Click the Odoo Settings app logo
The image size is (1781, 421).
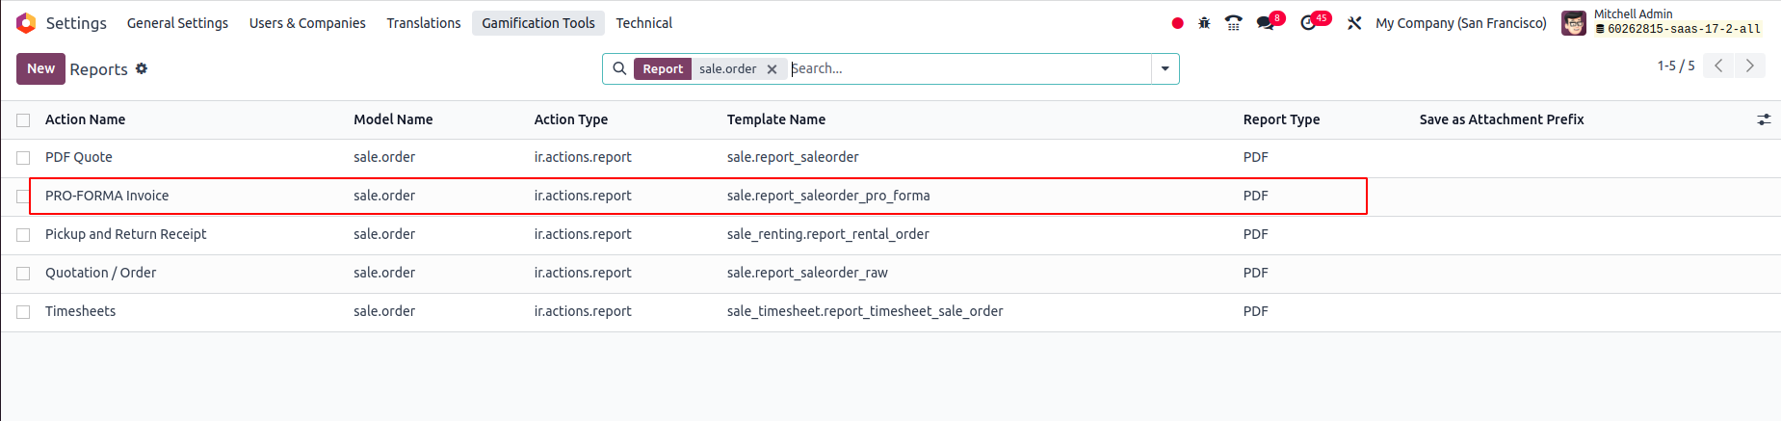point(26,23)
